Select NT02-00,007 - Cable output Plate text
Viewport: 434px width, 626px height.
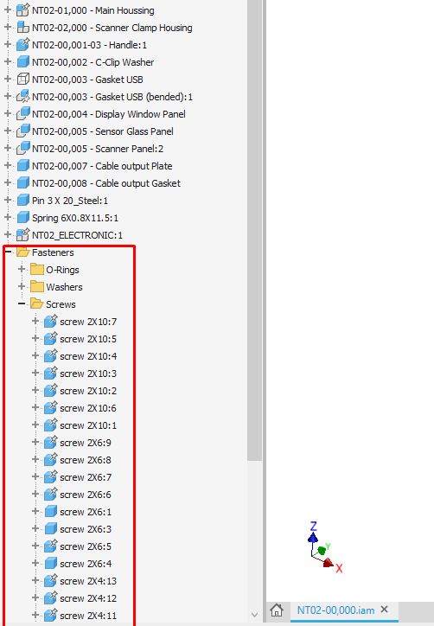coord(102,166)
